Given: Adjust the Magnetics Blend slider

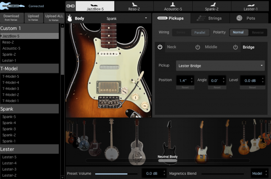Looking at the screenshot, I should tap(223, 174).
